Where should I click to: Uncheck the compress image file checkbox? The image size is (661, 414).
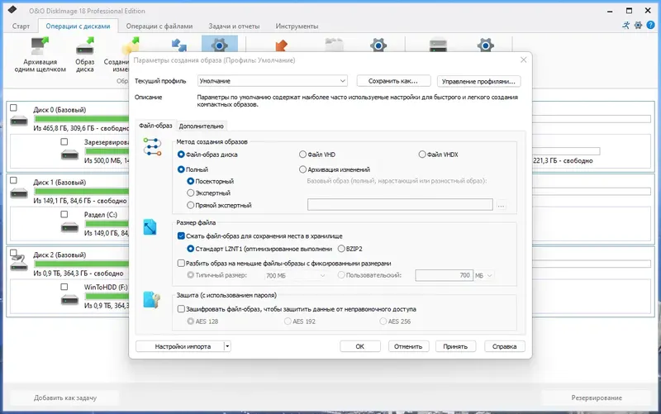[x=181, y=236]
